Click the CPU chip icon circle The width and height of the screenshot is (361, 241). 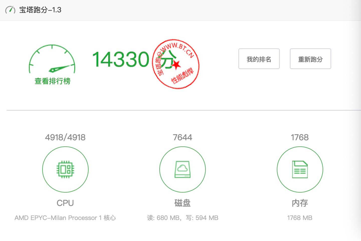[x=65, y=169]
